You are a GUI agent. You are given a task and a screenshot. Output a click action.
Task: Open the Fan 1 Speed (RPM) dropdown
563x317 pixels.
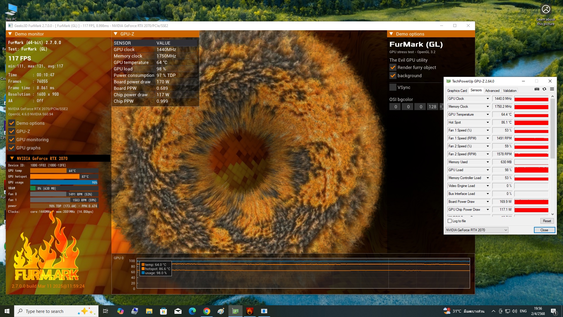pyautogui.click(x=488, y=138)
